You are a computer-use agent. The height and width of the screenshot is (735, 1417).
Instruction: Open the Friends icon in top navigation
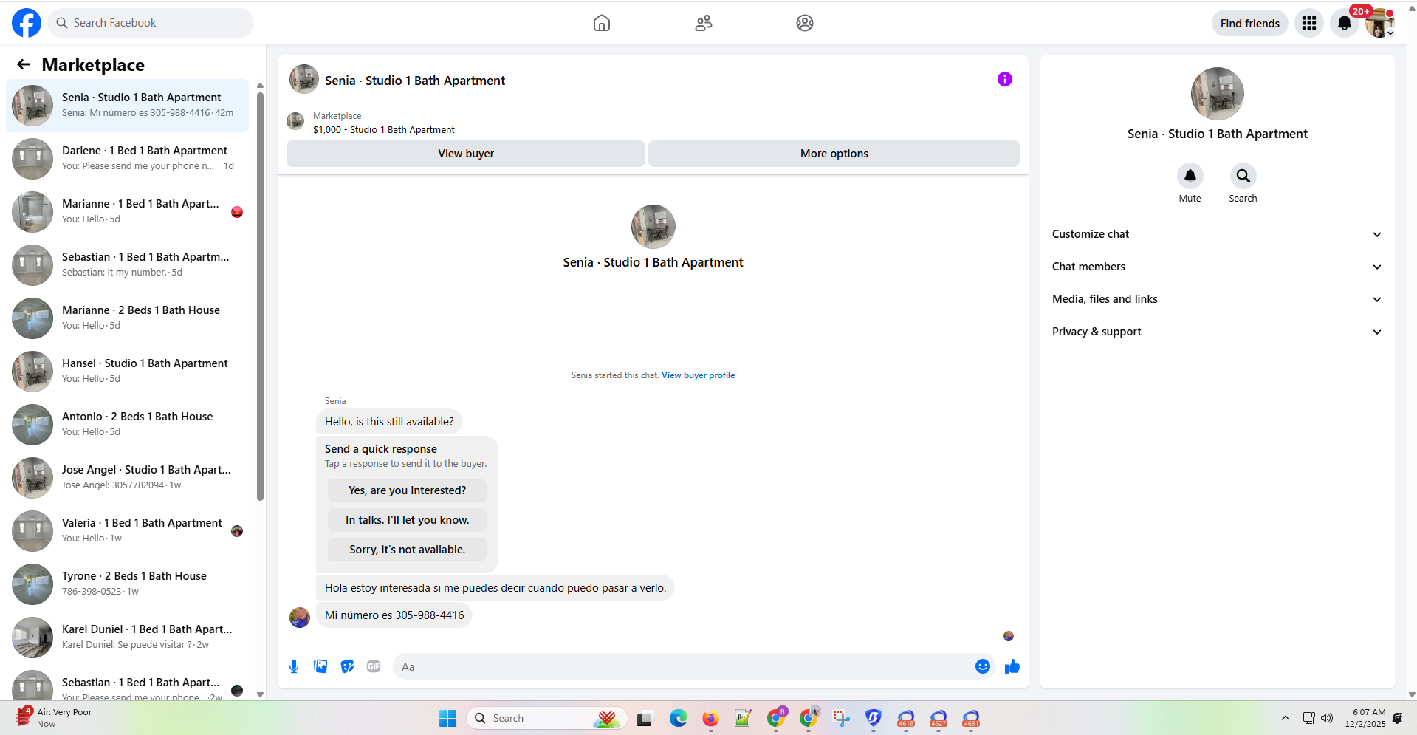[x=704, y=23]
